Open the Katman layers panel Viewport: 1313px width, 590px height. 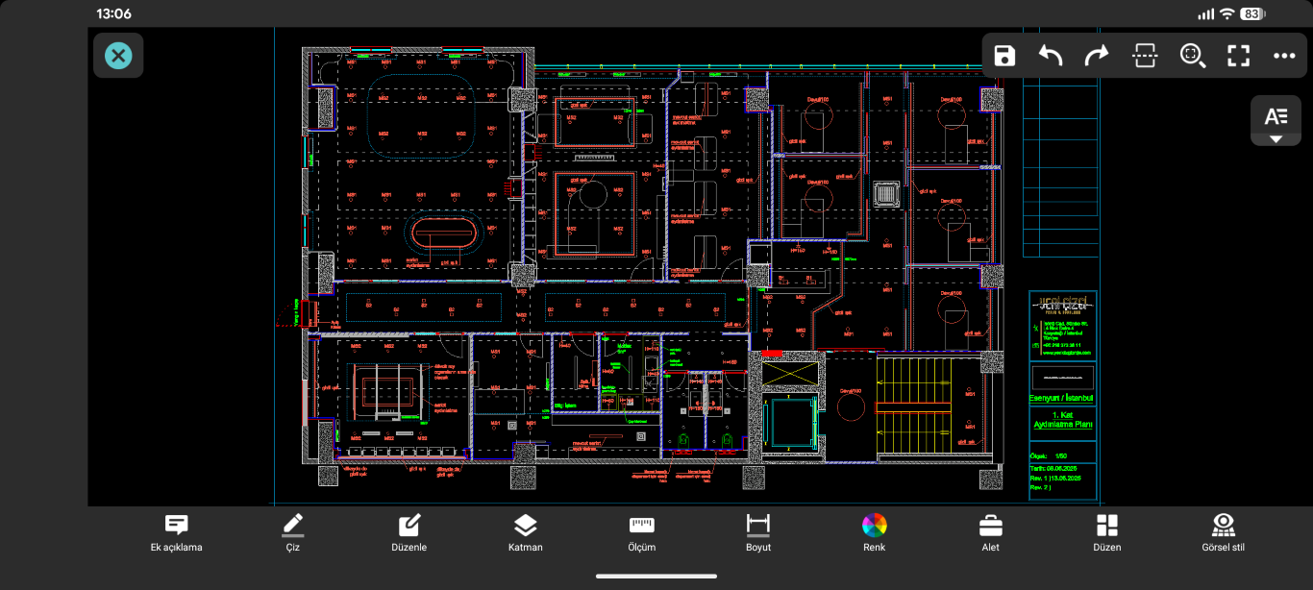pos(525,533)
